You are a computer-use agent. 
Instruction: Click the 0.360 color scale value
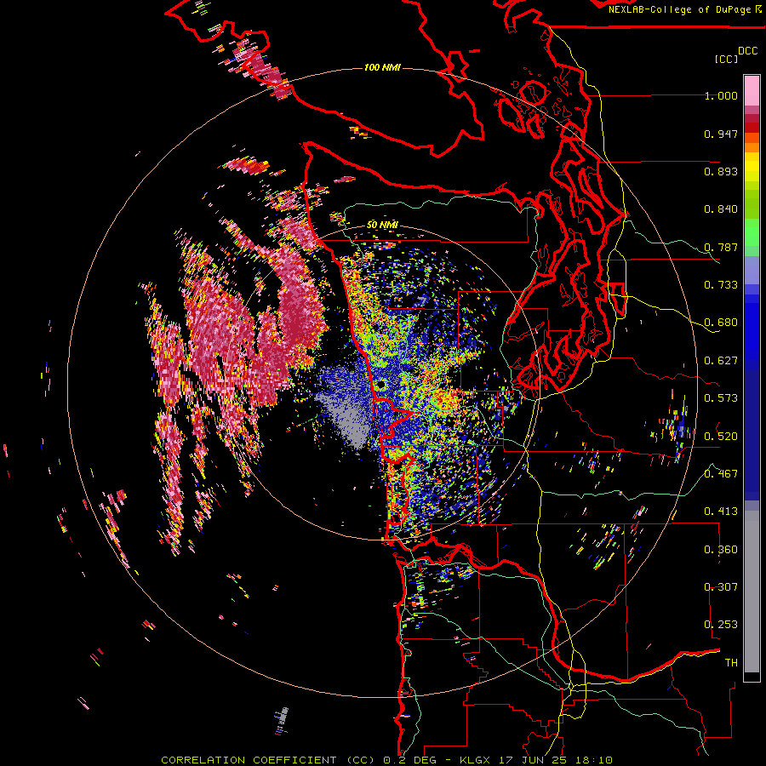pyautogui.click(x=721, y=550)
